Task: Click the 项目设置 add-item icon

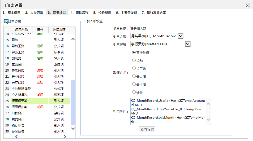Action: [6, 21]
